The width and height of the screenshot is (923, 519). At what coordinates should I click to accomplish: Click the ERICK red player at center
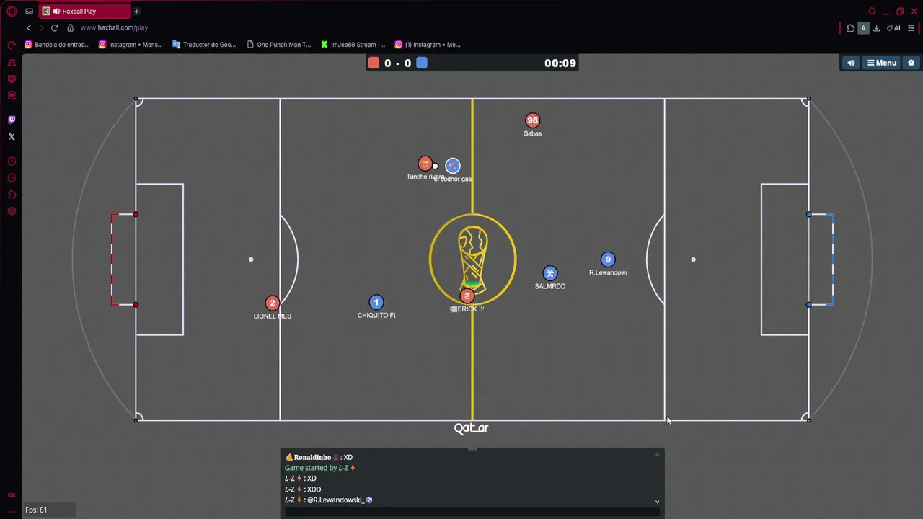(467, 296)
